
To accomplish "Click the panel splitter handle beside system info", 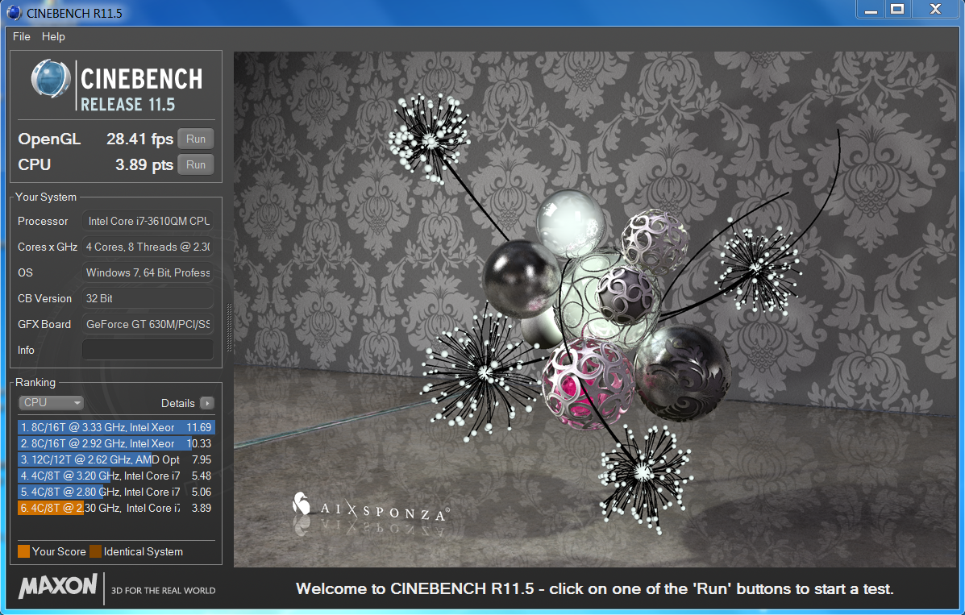I will [x=229, y=327].
